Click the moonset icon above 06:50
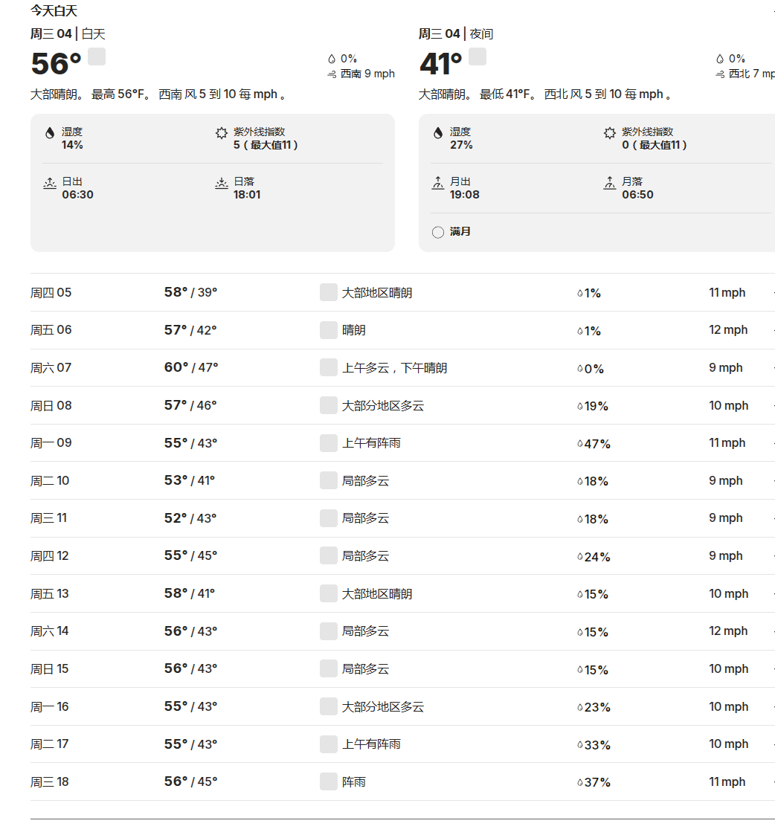 610,183
